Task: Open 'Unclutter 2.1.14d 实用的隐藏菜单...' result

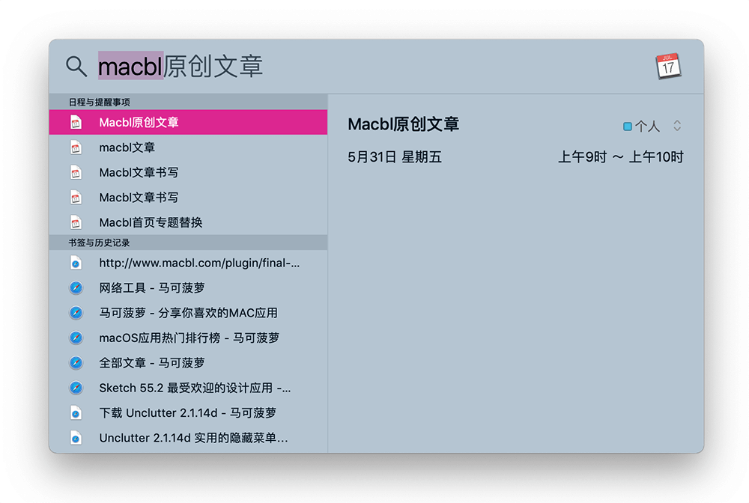Action: [188, 438]
